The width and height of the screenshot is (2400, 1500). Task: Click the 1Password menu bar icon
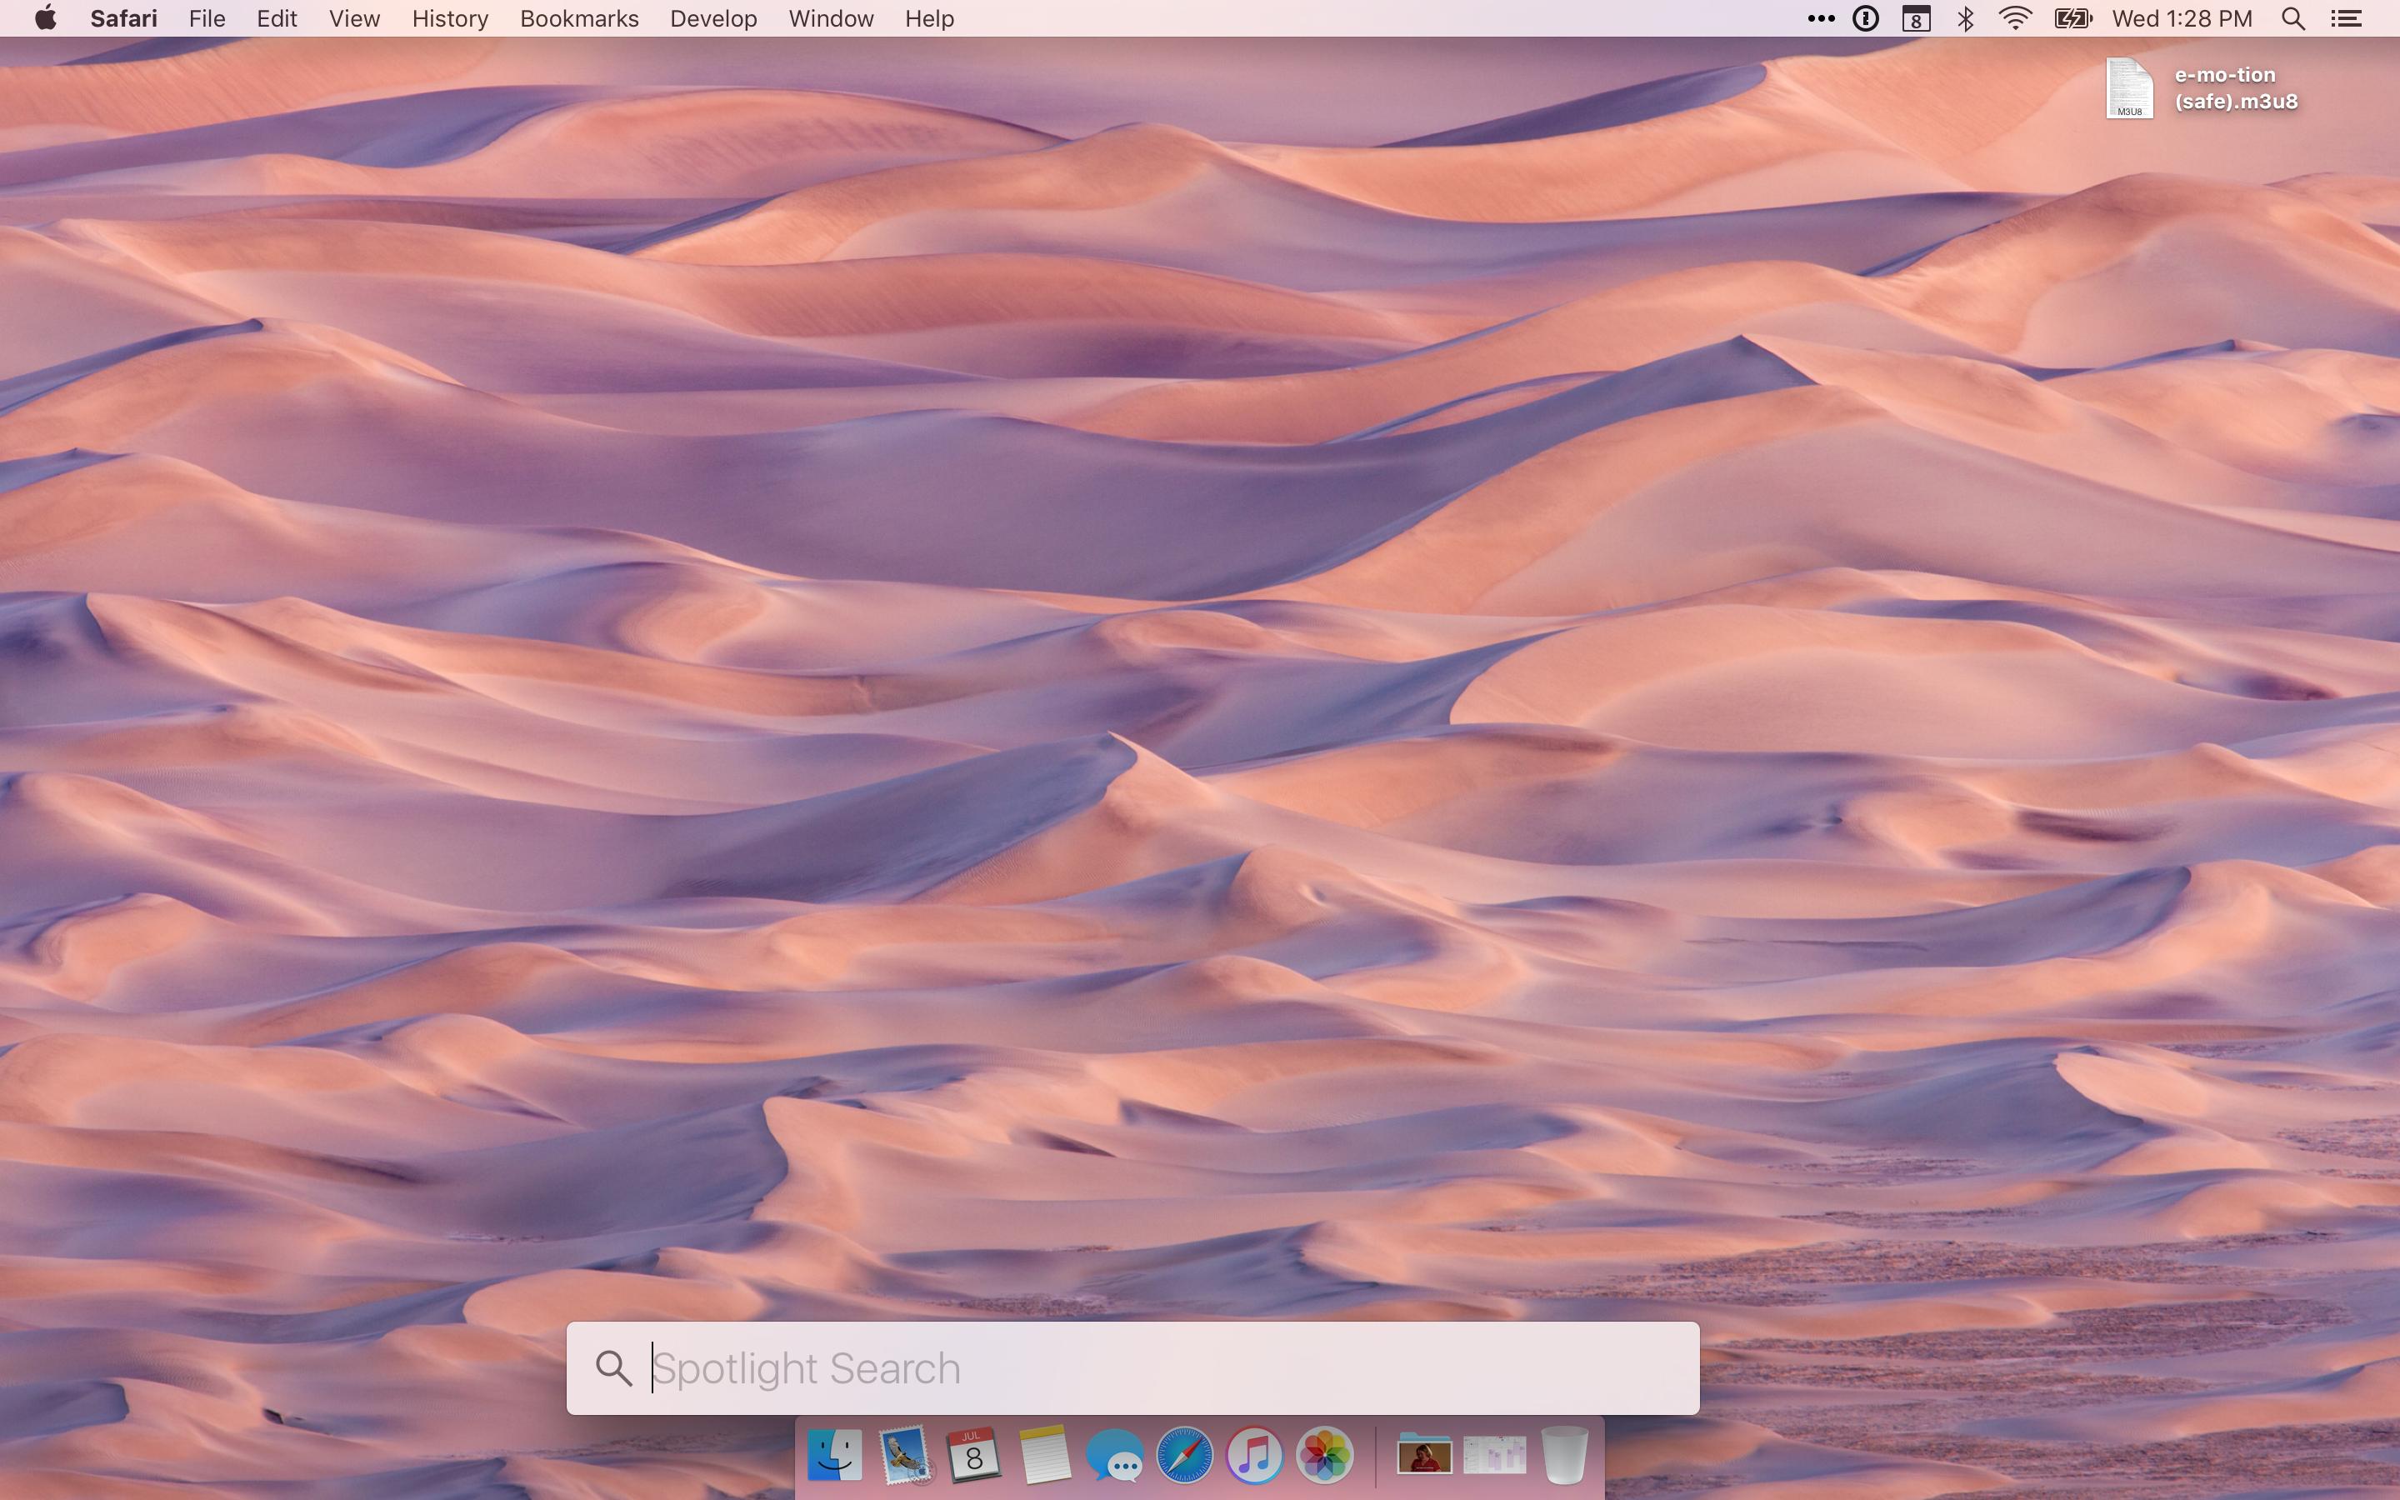point(1866,19)
